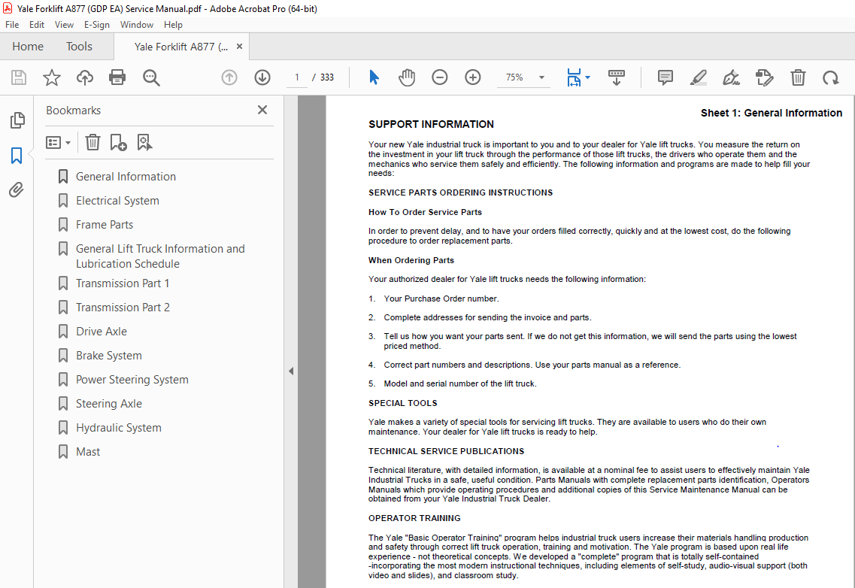The image size is (855, 588).
Task: Jump to General Information bookmark
Action: click(x=126, y=177)
